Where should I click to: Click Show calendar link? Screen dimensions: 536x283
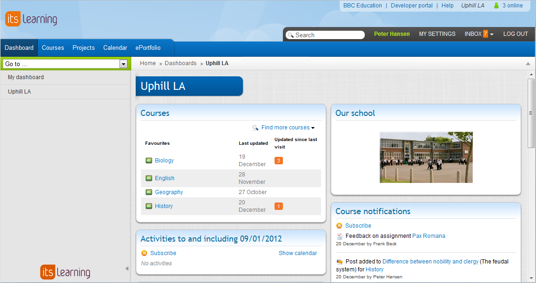point(298,253)
